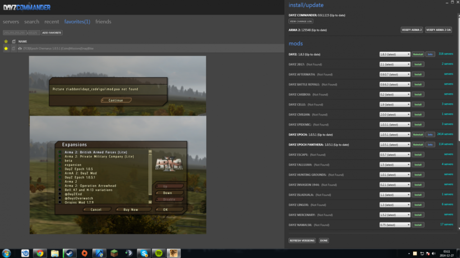Screen dimensions: 460x258
Task: Click VERIFY ARMA 2 button
Action: point(412,30)
